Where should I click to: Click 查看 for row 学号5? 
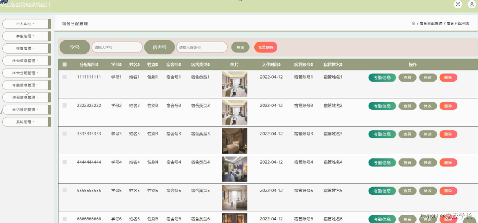[x=408, y=191]
